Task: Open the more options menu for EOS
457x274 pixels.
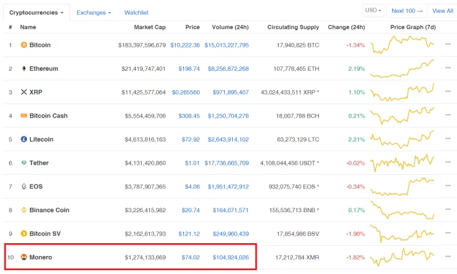Action: coord(448,186)
